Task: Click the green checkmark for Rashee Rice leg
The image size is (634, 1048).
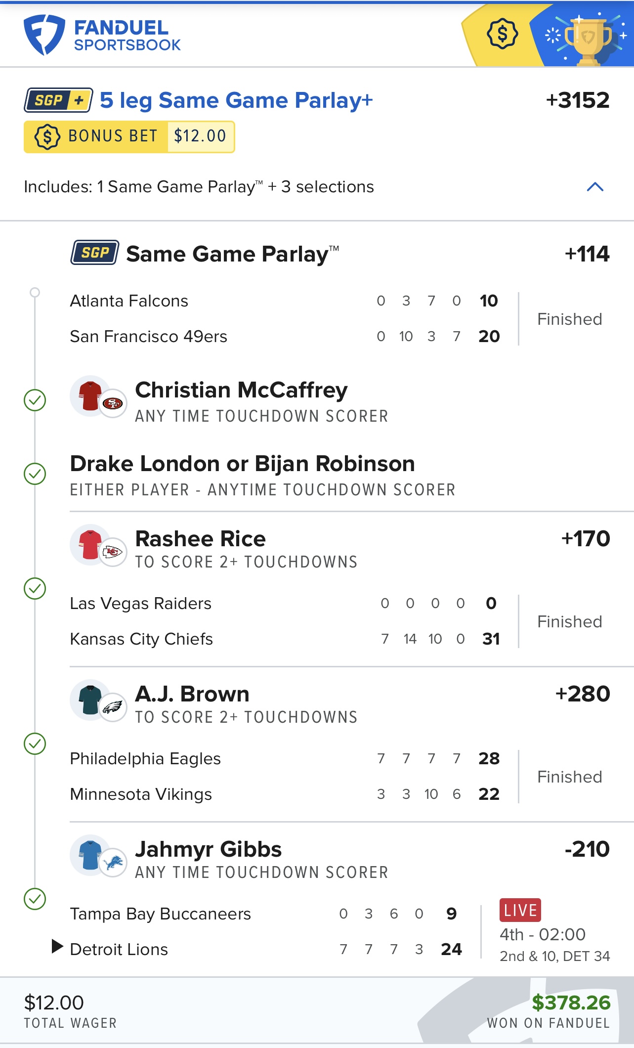Action: click(35, 588)
